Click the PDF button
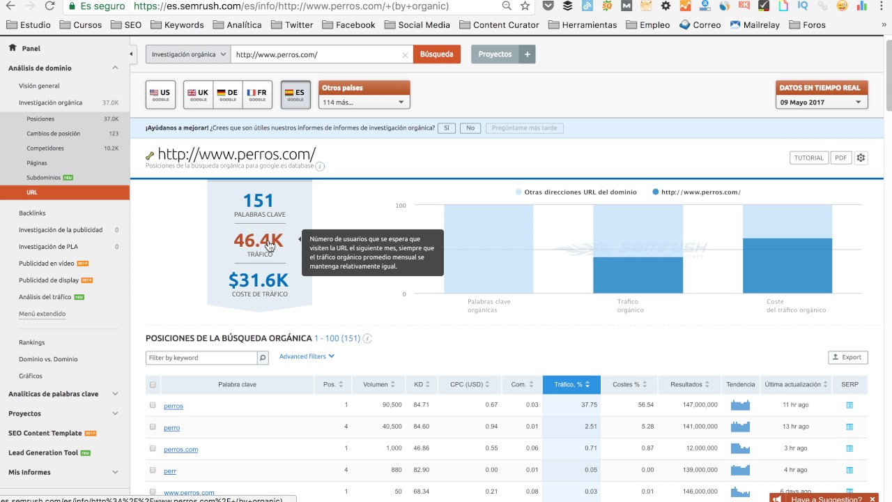Viewport: 892px width, 502px height. coord(841,158)
